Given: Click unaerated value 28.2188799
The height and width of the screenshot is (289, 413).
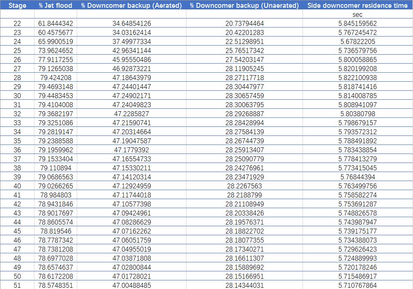Looking at the screenshot, I should click(244, 195).
